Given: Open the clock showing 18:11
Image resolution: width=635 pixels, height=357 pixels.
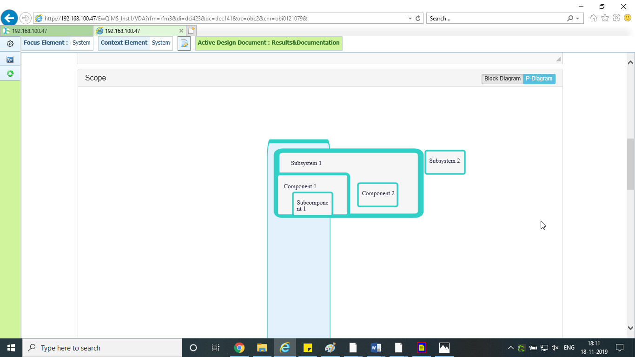Looking at the screenshot, I should tap(594, 348).
